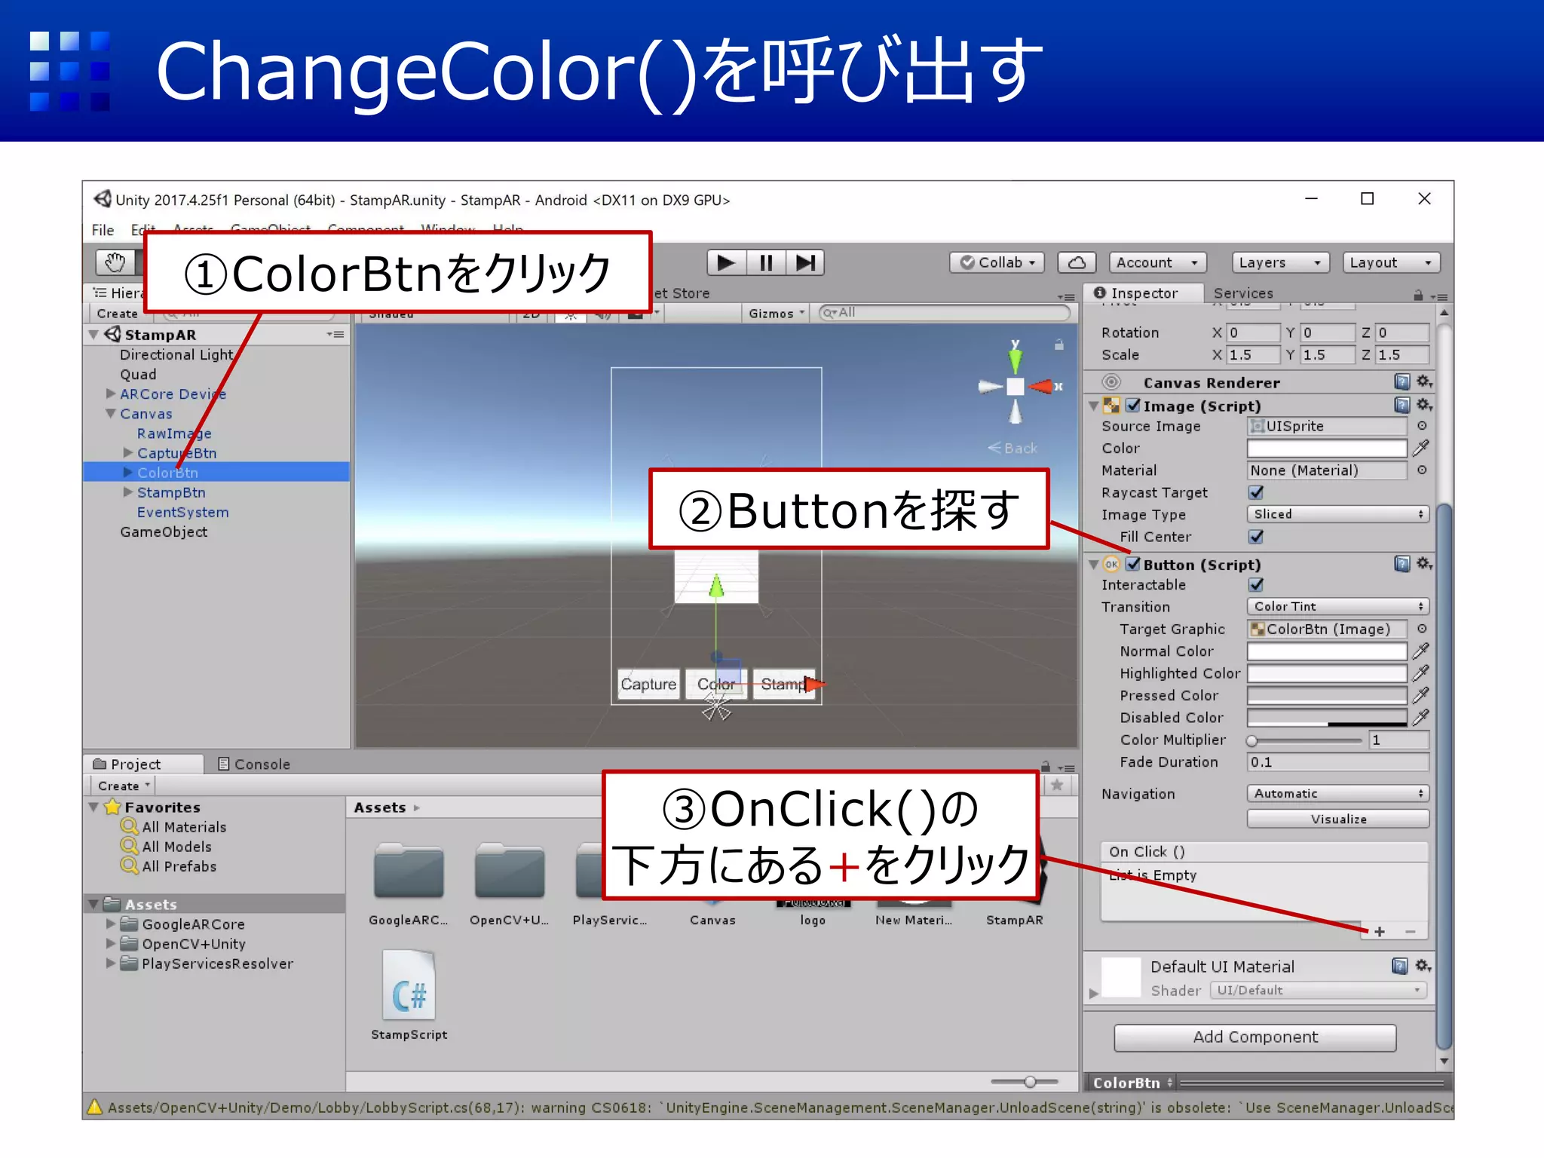Open Default UI Material help icon
This screenshot has width=1544, height=1158.
tap(1399, 966)
